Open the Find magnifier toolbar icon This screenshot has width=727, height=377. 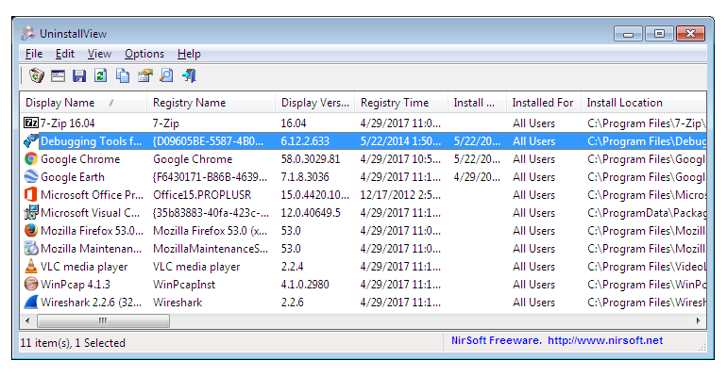pyautogui.click(x=166, y=75)
